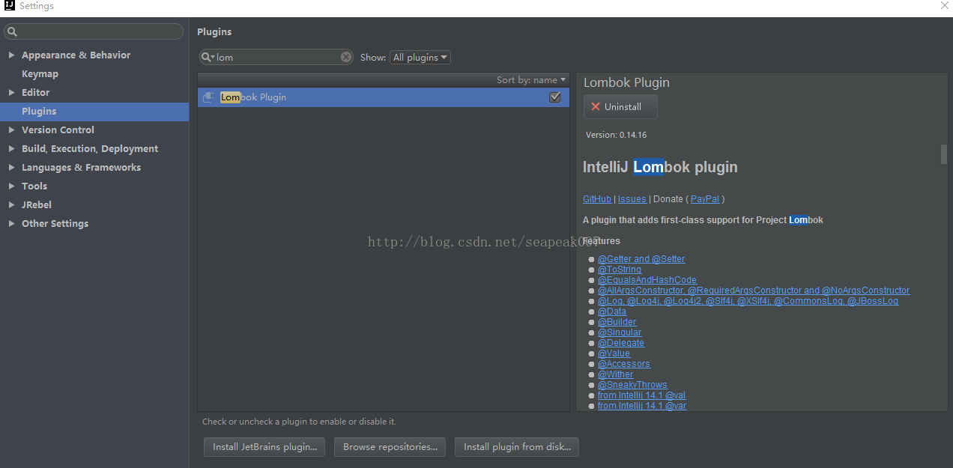Open the Show All plugins dropdown
This screenshot has width=953, height=468.
[x=420, y=58]
